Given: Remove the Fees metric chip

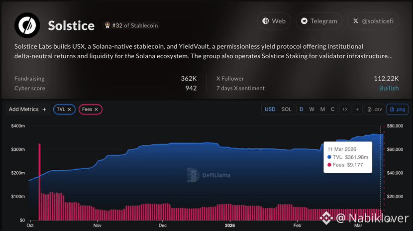Looking at the screenshot, I should tap(96, 110).
